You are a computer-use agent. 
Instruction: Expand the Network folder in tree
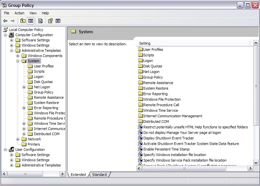[18, 139]
